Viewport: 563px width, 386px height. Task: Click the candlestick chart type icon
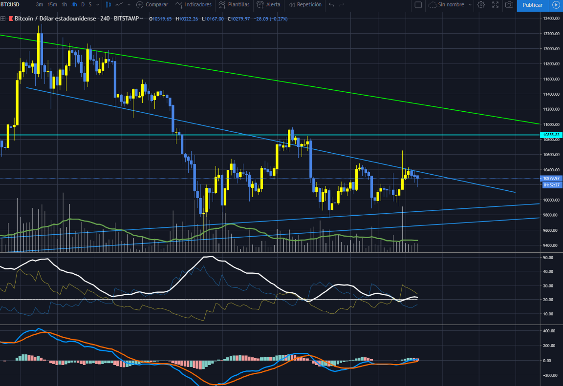pos(108,5)
